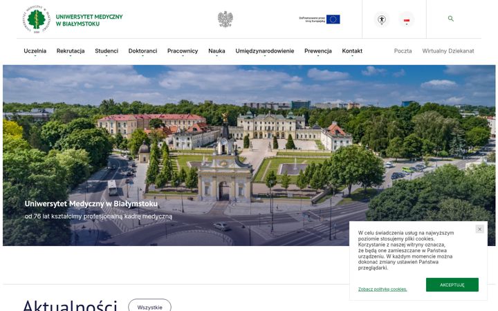Open search with the magnifier icon

[451, 19]
